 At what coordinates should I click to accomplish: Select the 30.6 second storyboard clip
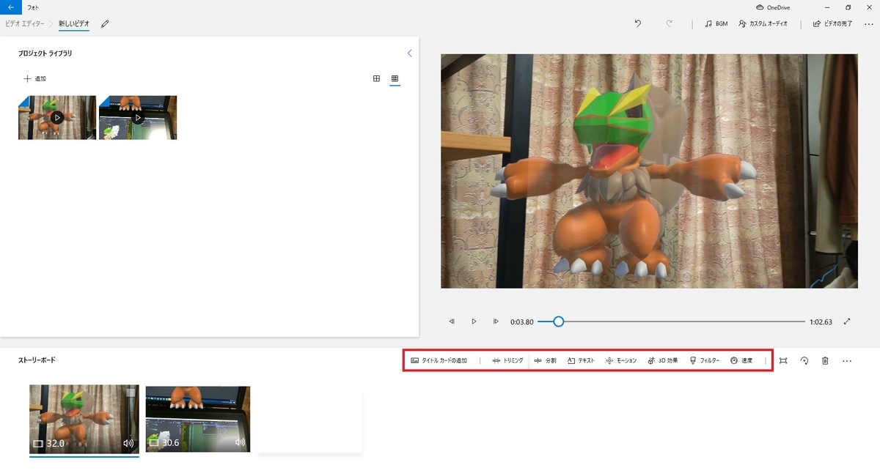tap(198, 419)
